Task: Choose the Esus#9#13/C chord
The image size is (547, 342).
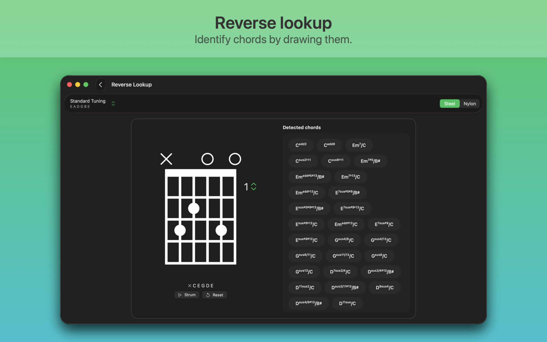Action: (x=306, y=240)
